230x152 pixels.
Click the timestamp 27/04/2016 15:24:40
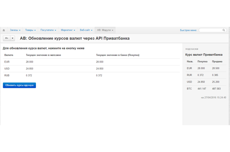tap(215, 98)
